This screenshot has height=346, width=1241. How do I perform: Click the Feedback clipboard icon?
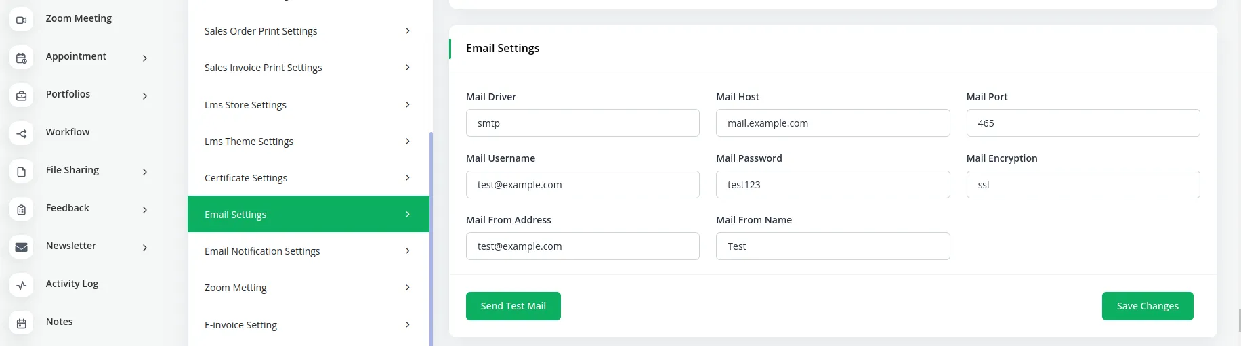click(x=22, y=210)
